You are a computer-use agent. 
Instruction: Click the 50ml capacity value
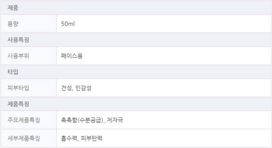(68, 24)
